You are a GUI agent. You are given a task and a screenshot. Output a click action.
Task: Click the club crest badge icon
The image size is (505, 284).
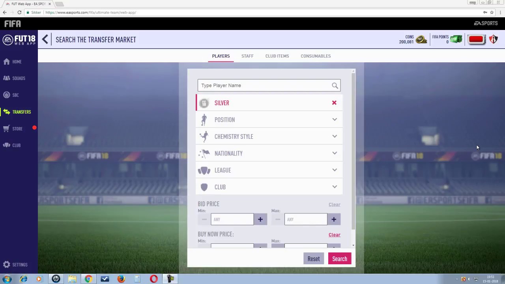[x=493, y=39]
